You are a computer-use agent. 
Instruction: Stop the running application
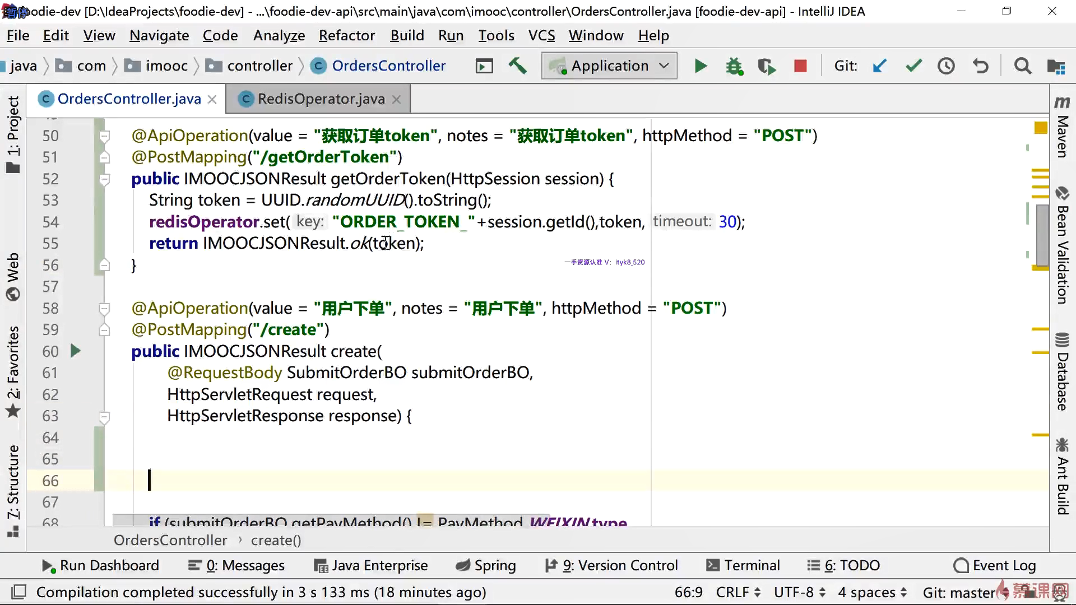(x=800, y=66)
